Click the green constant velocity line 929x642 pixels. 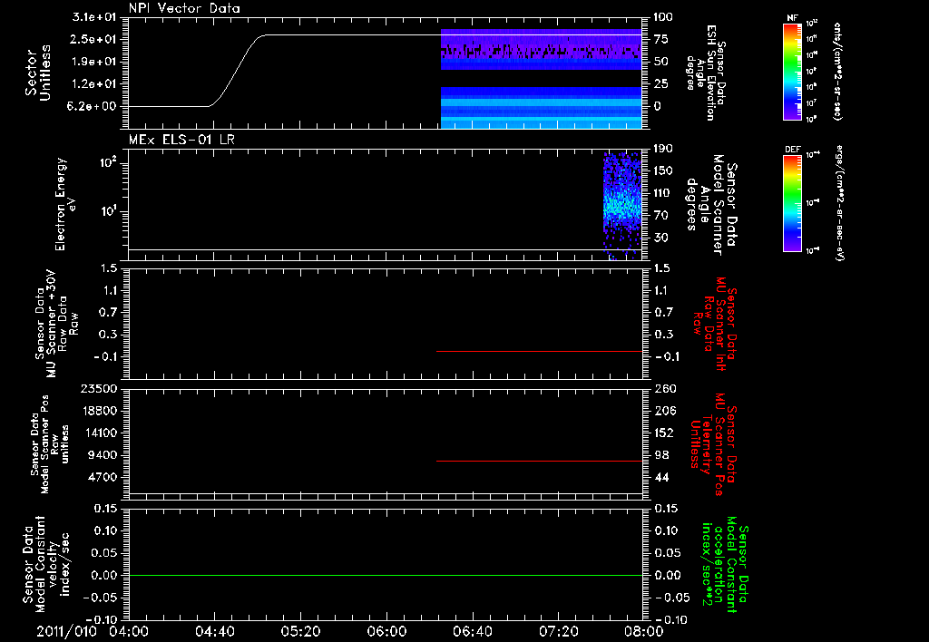[385, 575]
